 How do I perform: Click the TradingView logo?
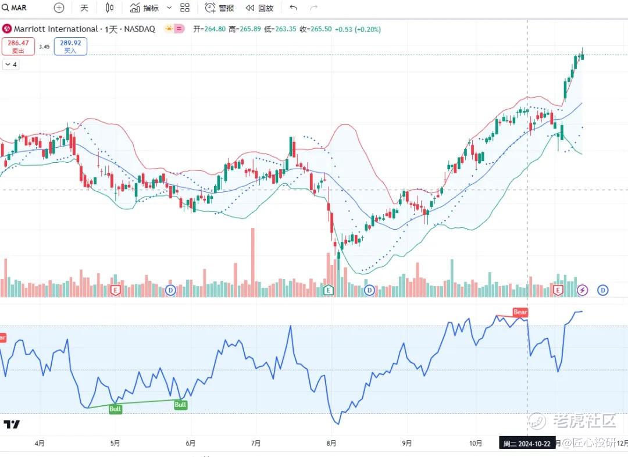(12, 424)
